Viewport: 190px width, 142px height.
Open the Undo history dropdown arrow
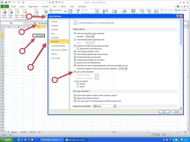(11, 2)
